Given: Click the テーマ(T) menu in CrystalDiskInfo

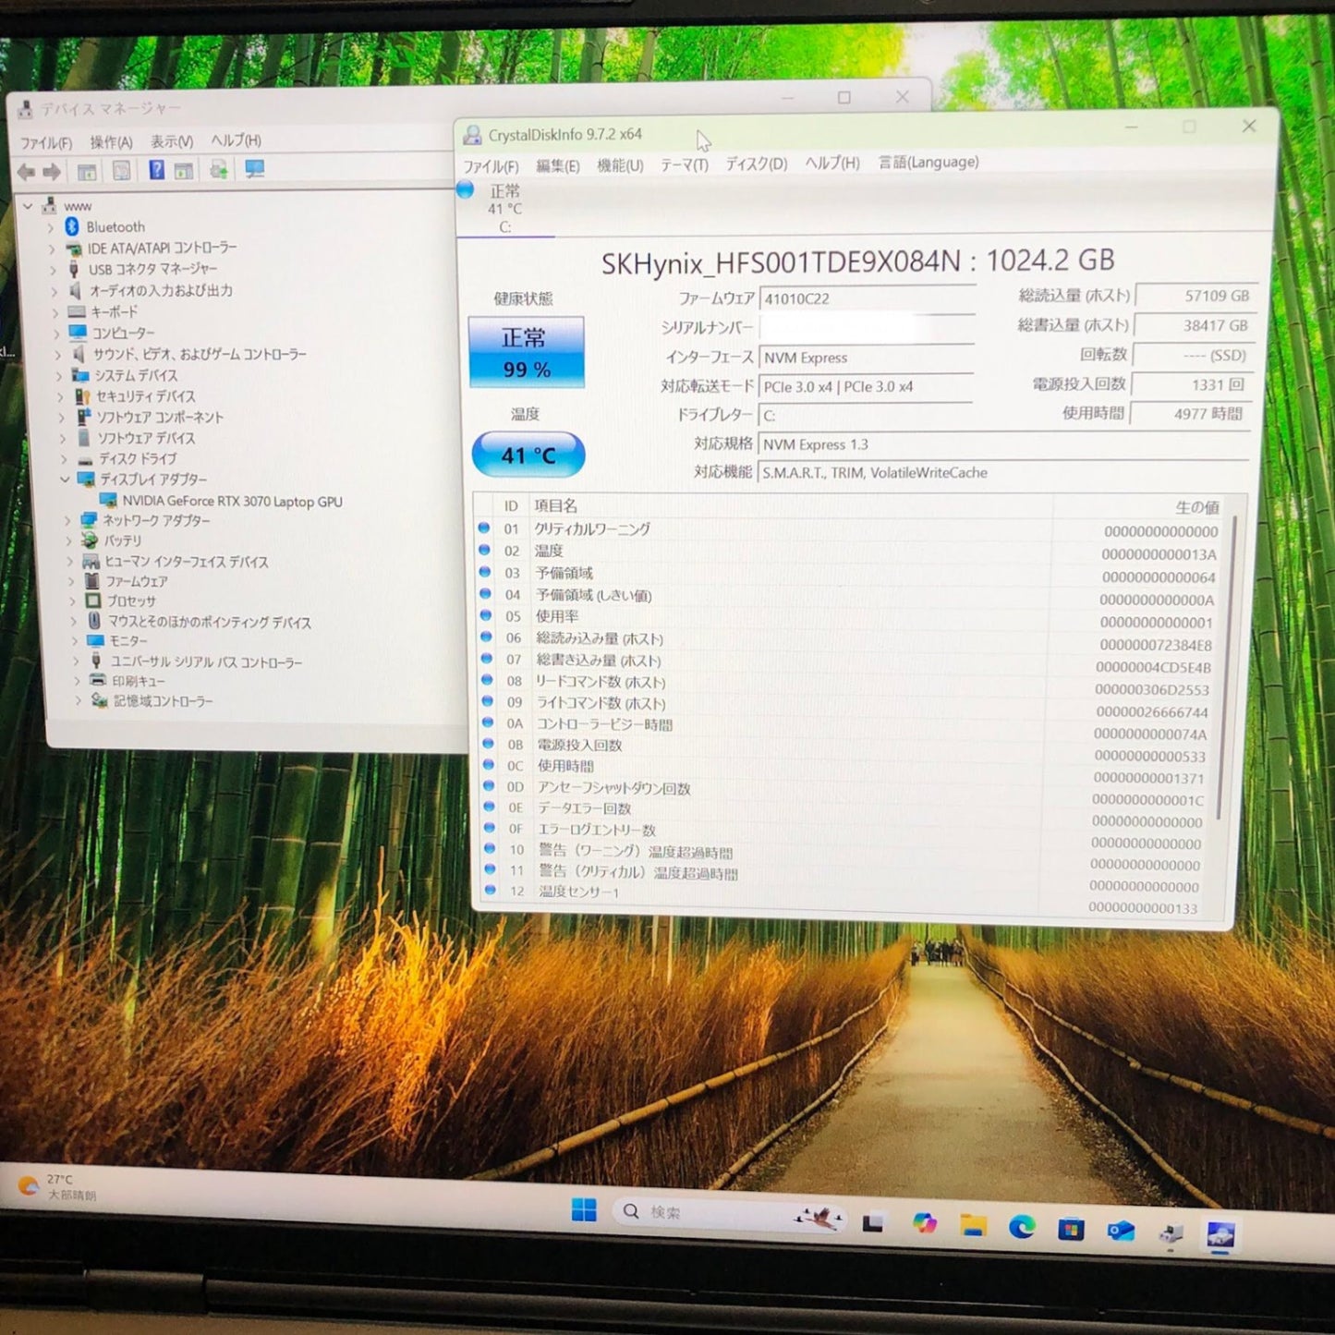Looking at the screenshot, I should coord(684,164).
